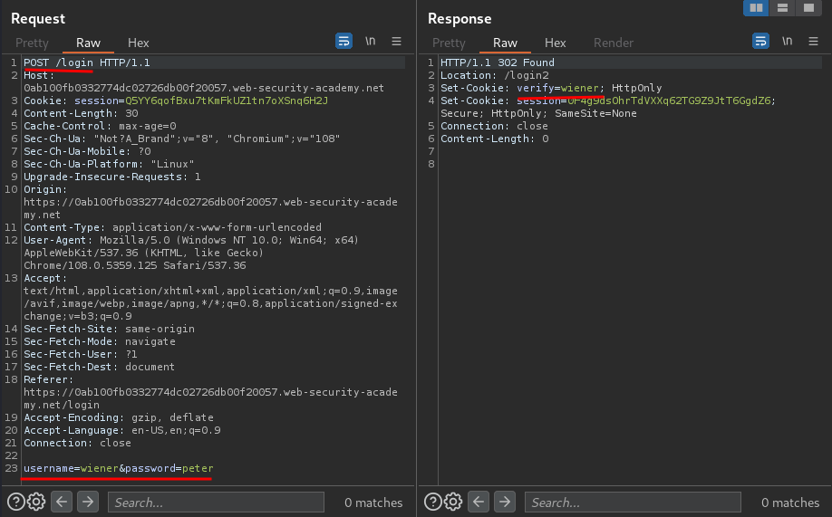
Task: Toggle word wrap in Response panel
Action: point(761,41)
